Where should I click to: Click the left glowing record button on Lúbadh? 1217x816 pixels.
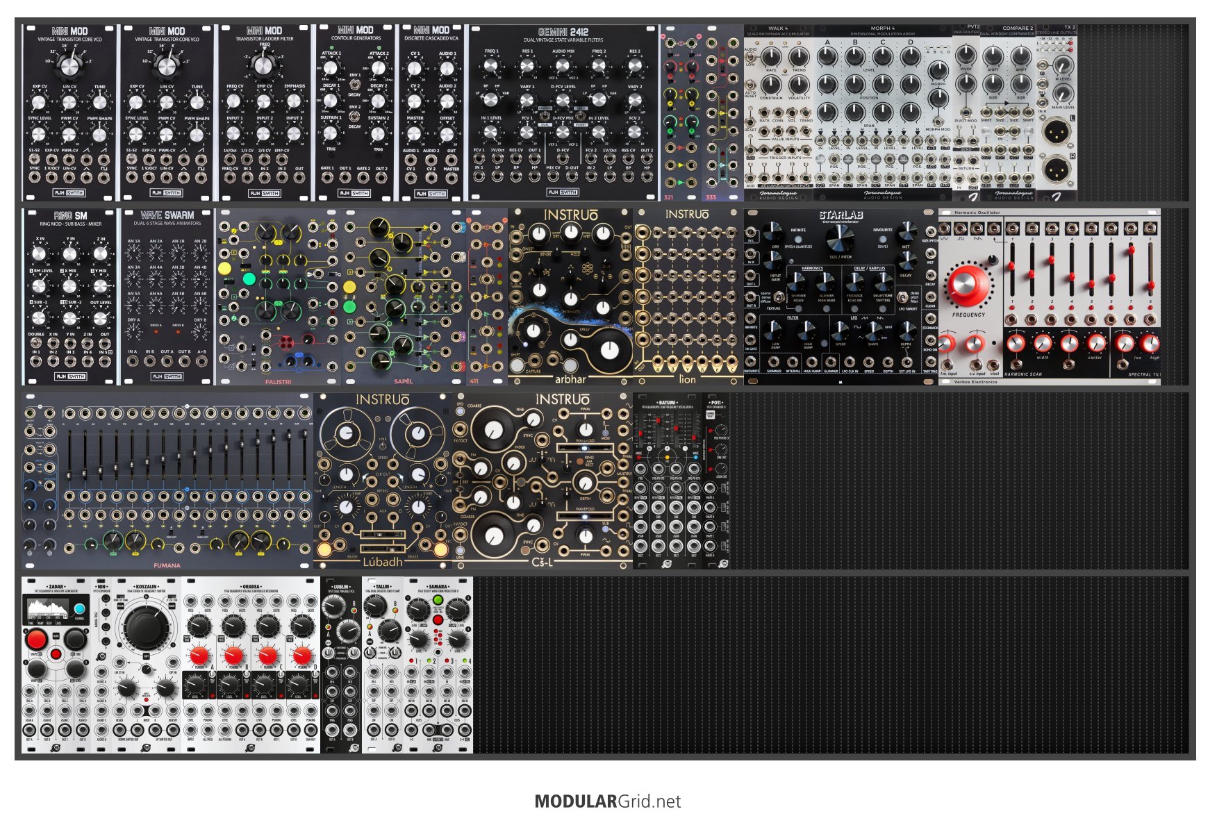324,550
